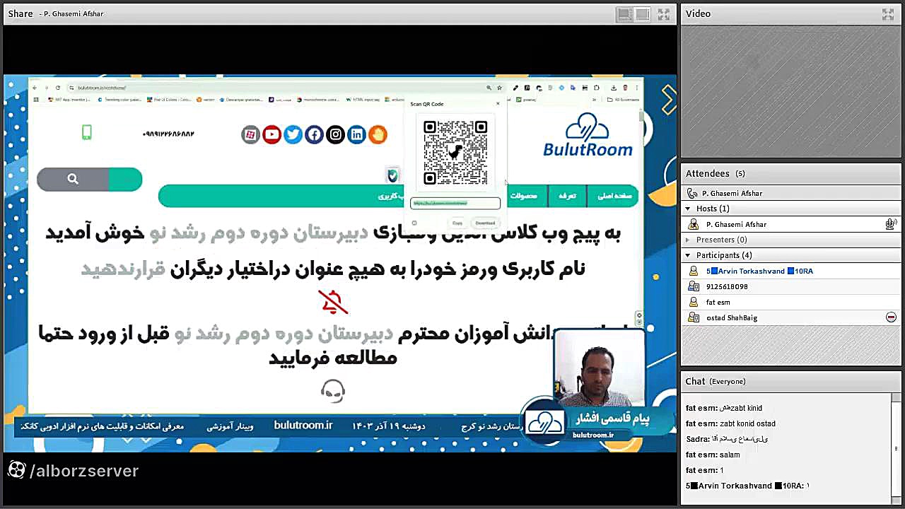Click the Attendees (5) pod title
The width and height of the screenshot is (905, 509).
click(715, 173)
